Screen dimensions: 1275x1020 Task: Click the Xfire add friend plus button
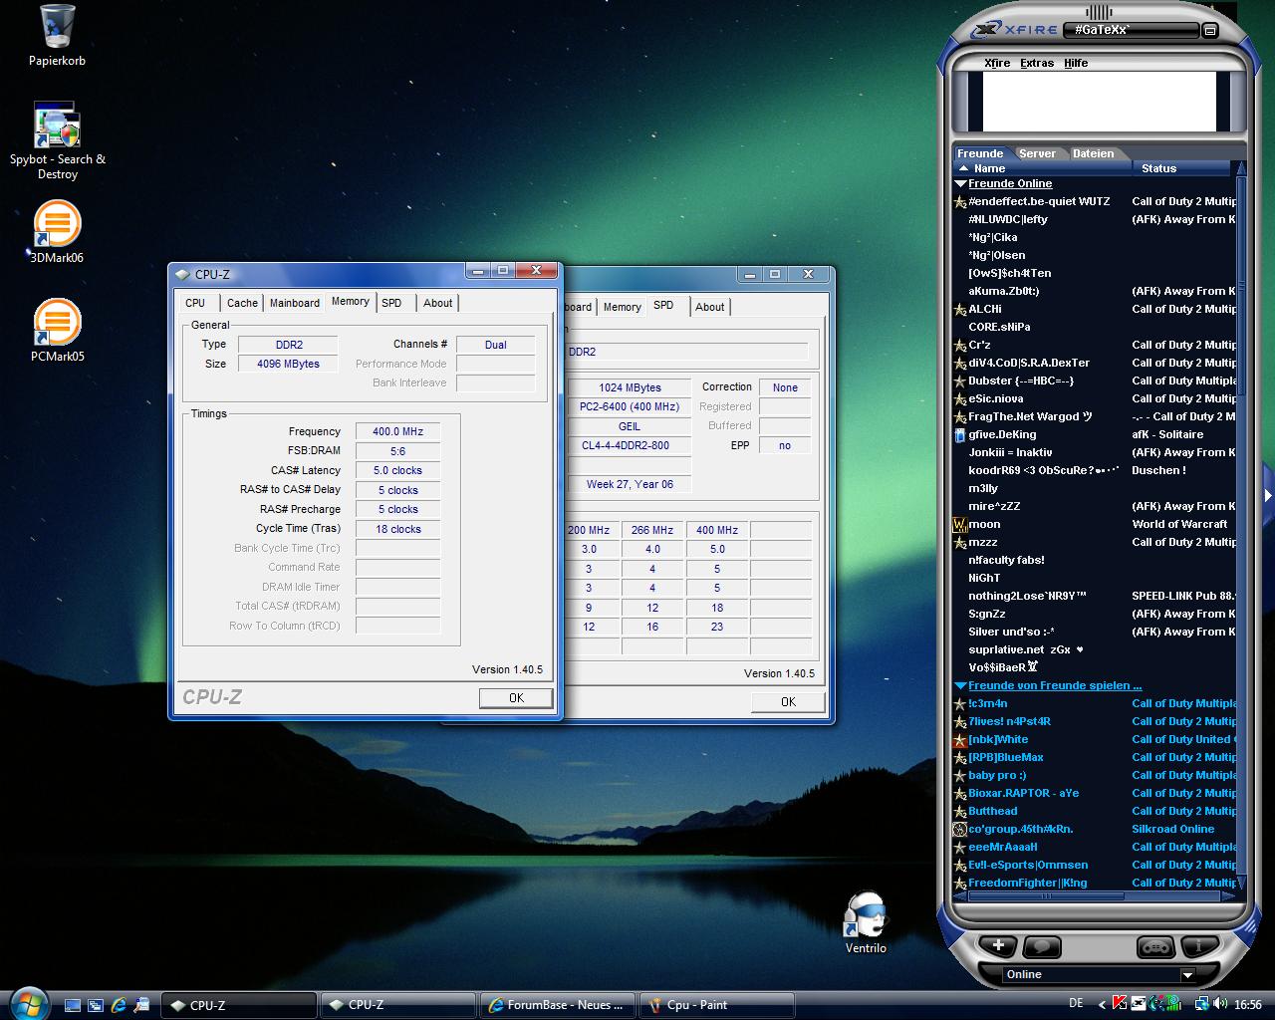(x=998, y=945)
